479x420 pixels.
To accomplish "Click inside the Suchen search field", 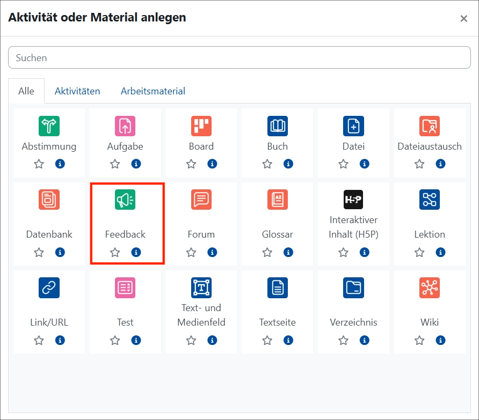I will coord(240,57).
